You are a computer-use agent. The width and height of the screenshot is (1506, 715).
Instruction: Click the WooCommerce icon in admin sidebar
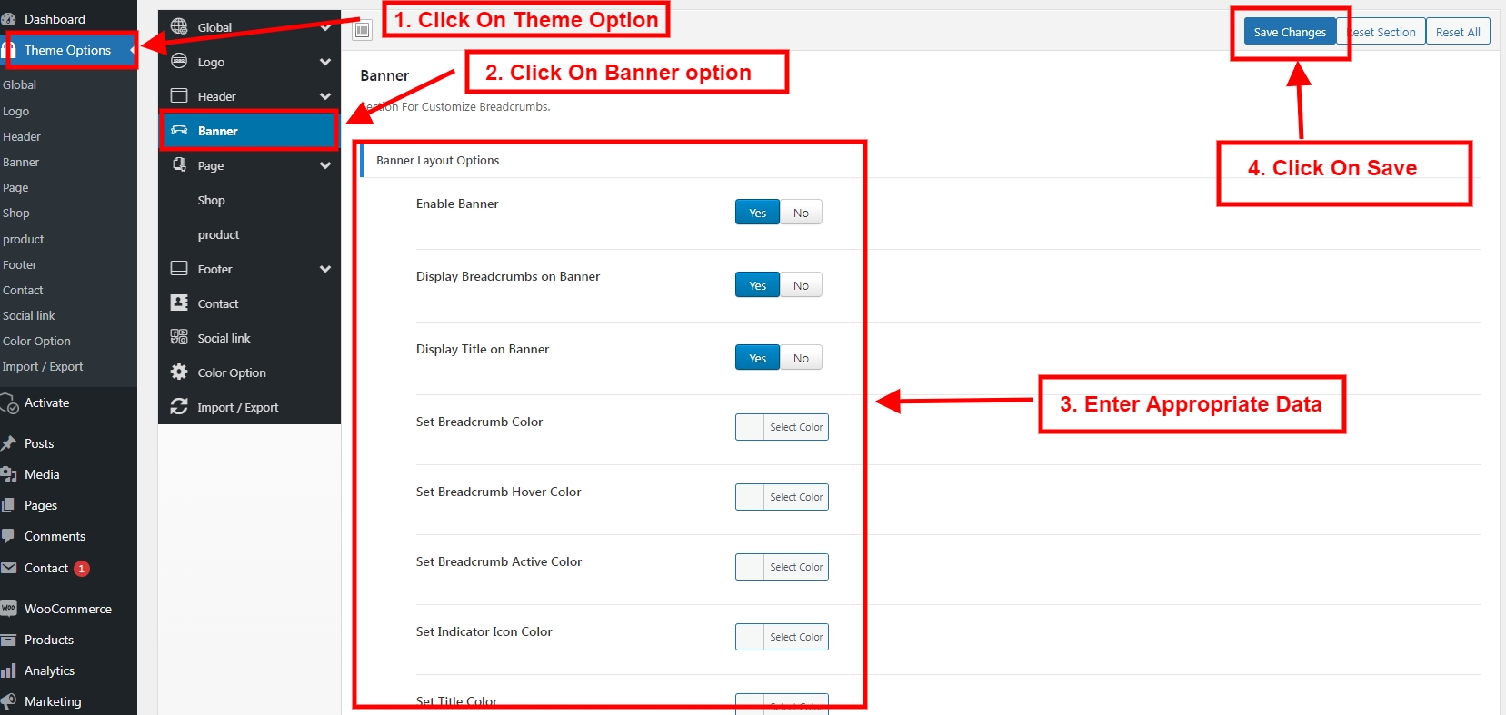point(9,608)
